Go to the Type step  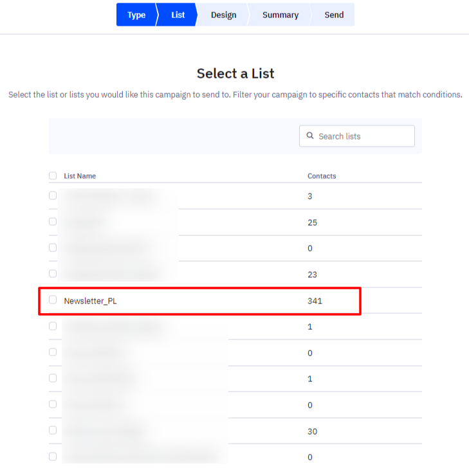tap(136, 15)
